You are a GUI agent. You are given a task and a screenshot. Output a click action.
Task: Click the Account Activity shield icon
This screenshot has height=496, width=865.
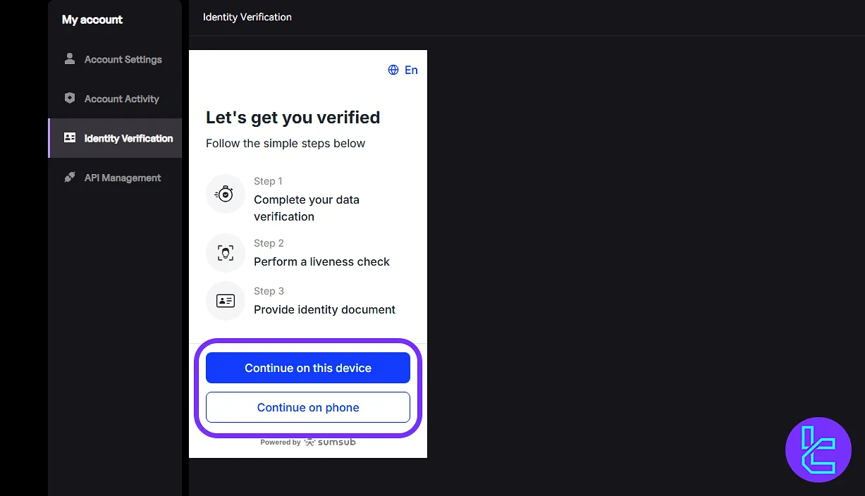point(69,99)
